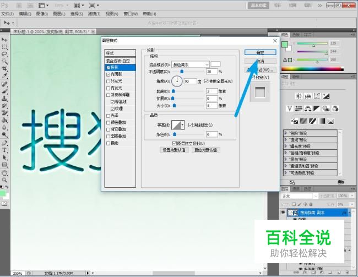Select the Healing Brush tool

[4, 84]
